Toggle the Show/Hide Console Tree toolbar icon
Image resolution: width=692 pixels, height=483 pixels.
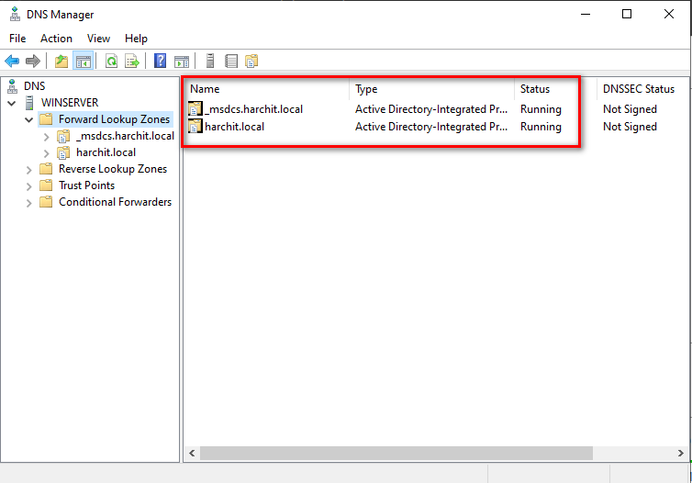(x=83, y=62)
